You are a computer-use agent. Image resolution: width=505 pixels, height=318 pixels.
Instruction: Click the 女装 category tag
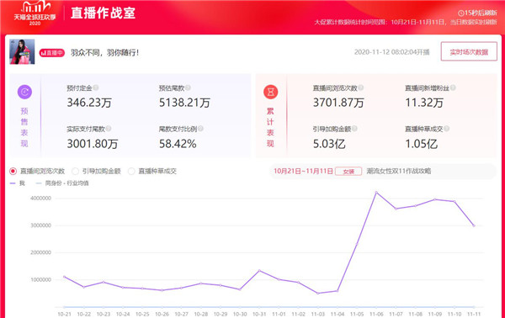click(348, 172)
